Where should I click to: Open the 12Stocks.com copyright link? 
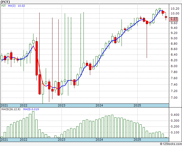(x=171, y=144)
